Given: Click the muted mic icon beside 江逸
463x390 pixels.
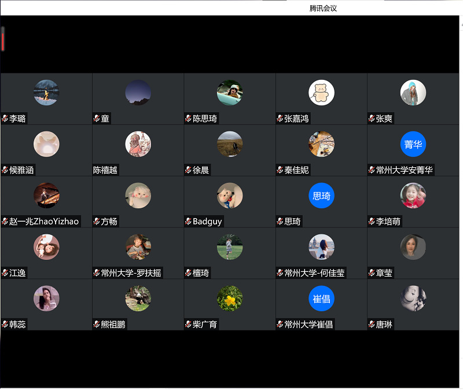Looking at the screenshot, I should pyautogui.click(x=5, y=273).
